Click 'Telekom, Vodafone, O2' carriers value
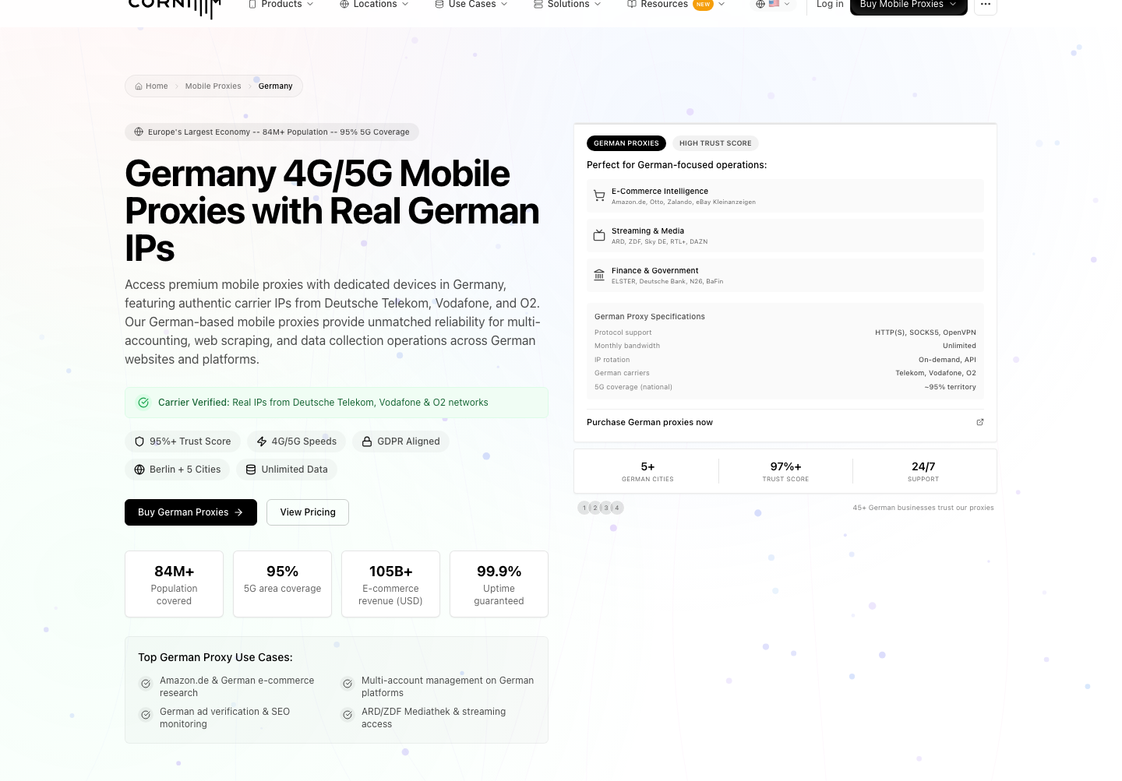 936,373
